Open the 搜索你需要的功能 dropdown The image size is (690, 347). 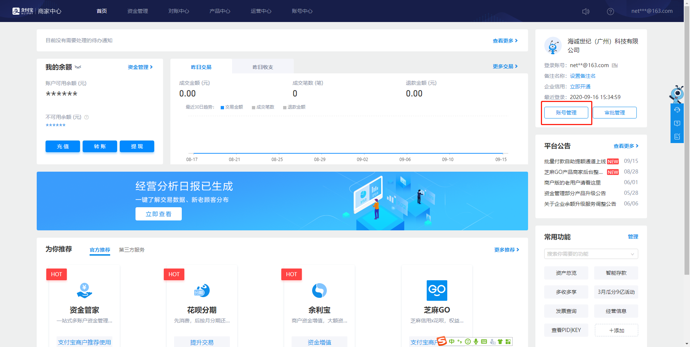[591, 254]
